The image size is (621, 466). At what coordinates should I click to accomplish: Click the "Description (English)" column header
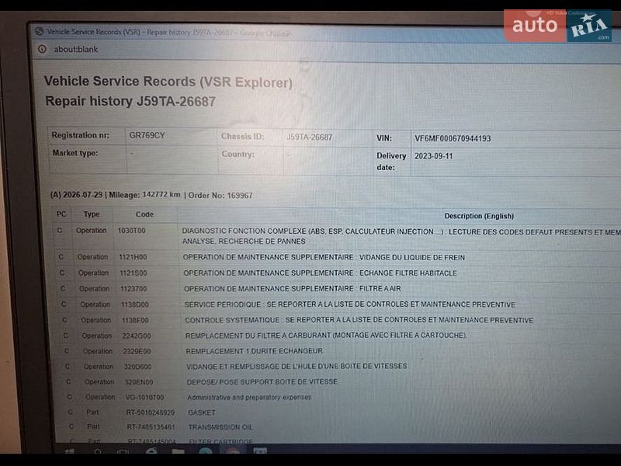click(x=479, y=216)
